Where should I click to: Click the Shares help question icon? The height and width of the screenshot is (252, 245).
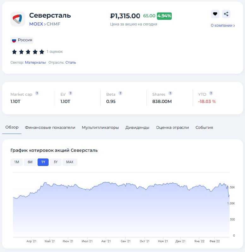coord(170,93)
